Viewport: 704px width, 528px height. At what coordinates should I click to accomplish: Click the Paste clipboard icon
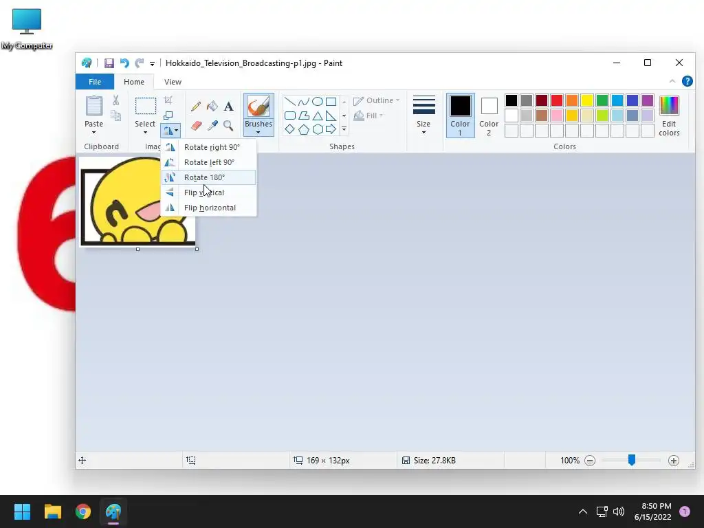coord(93,106)
